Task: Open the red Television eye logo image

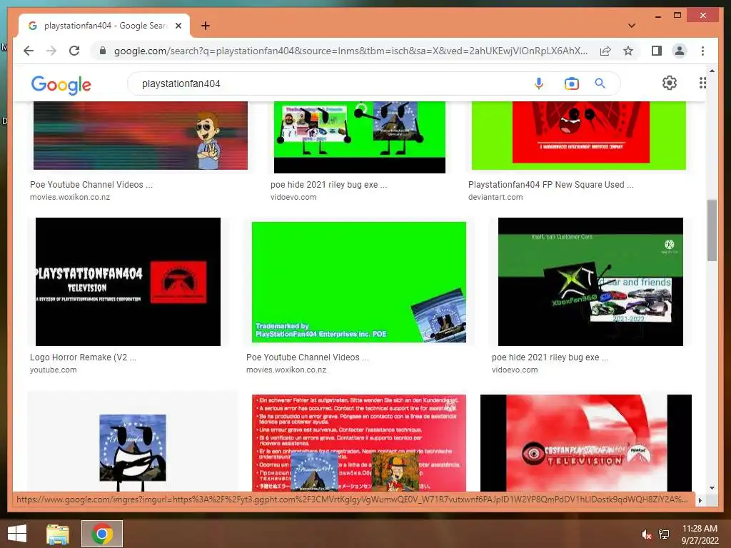Action: pos(586,442)
